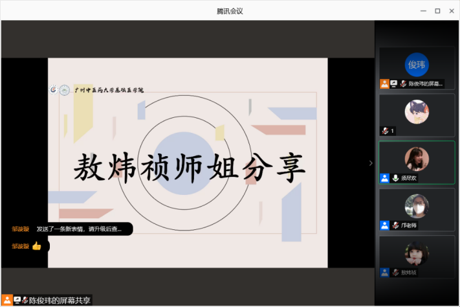Select 须尽欢's active speaker video thumbnail
Viewport: 460px width, 307px height.
[x=417, y=159]
